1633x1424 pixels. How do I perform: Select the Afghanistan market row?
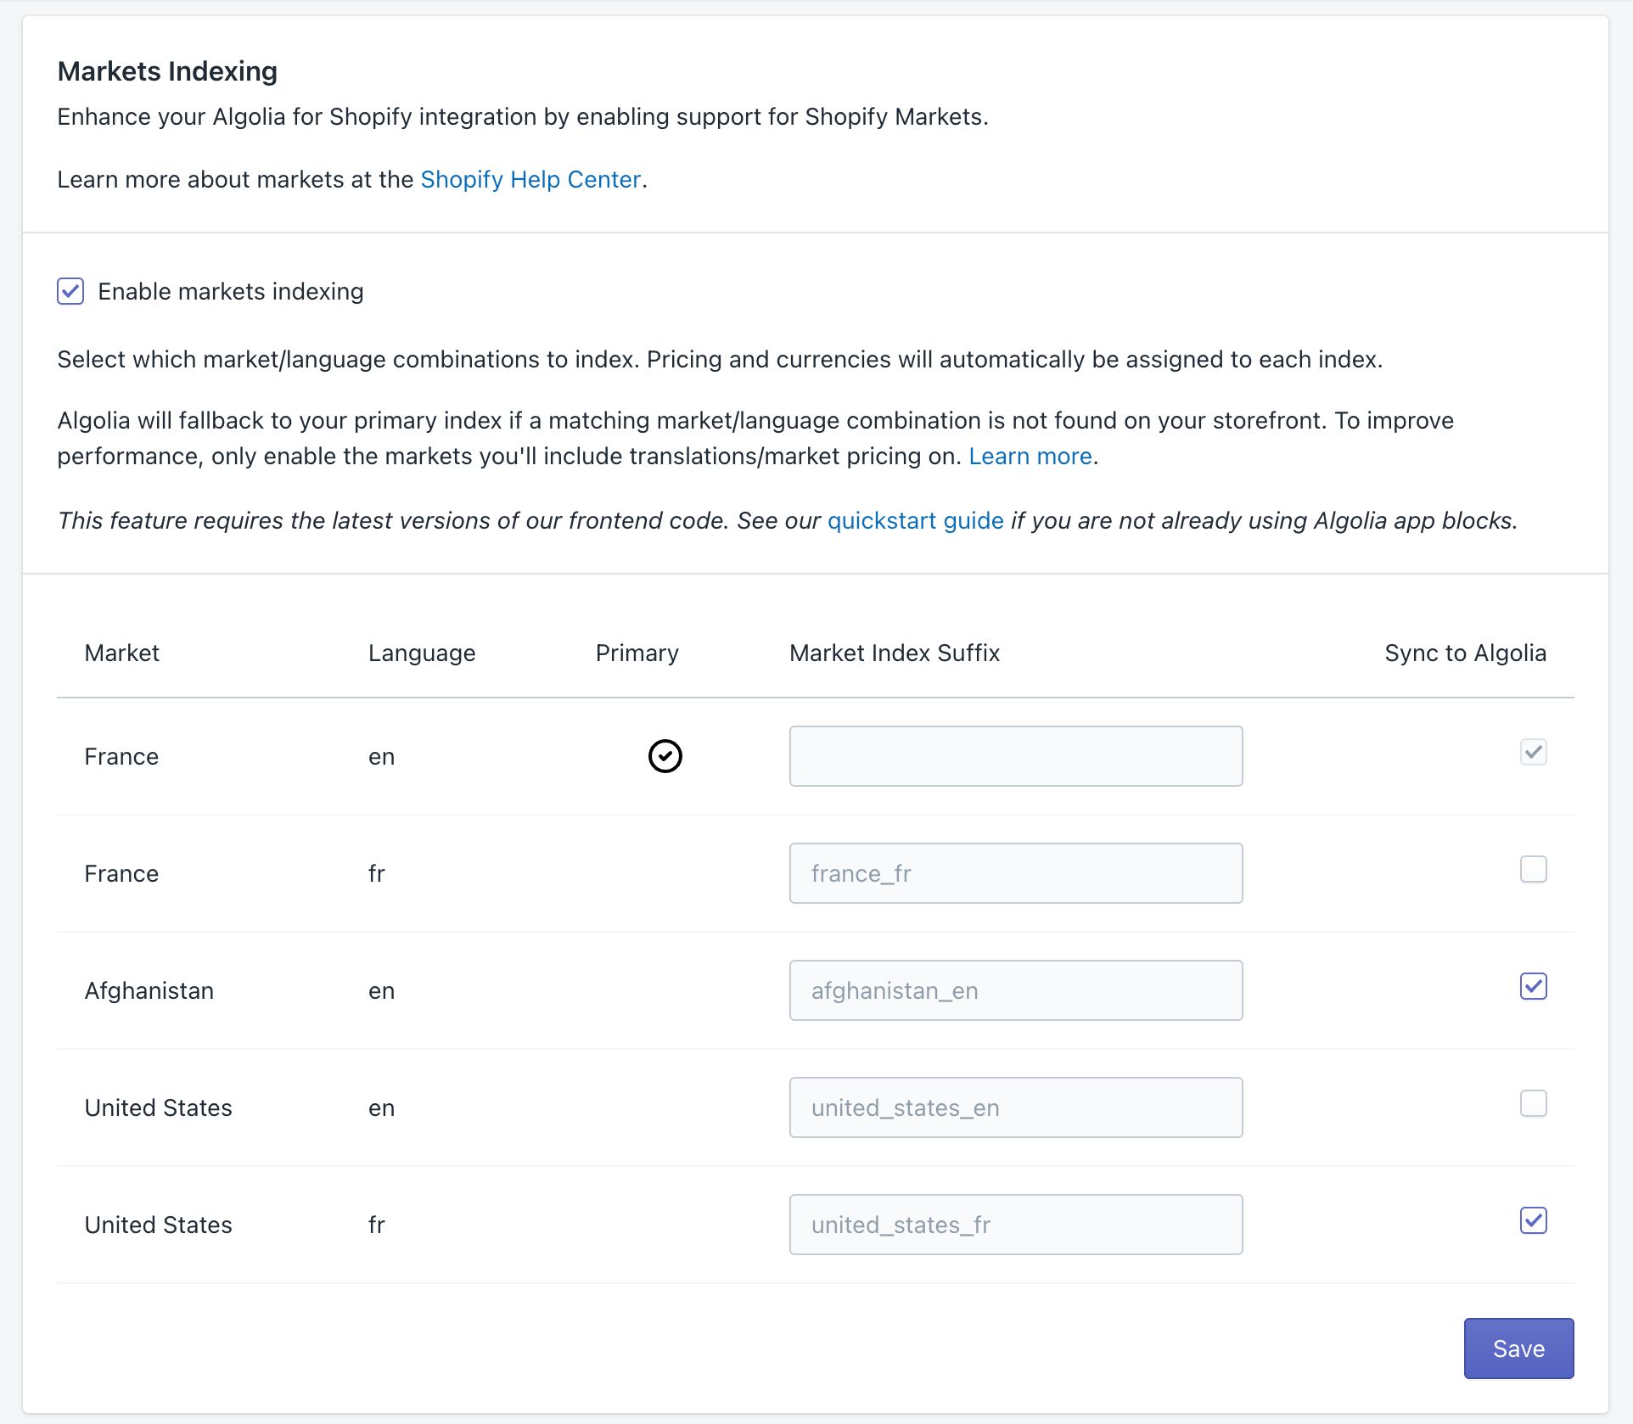(x=149, y=990)
